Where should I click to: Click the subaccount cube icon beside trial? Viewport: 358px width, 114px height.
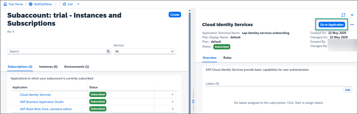64,4
